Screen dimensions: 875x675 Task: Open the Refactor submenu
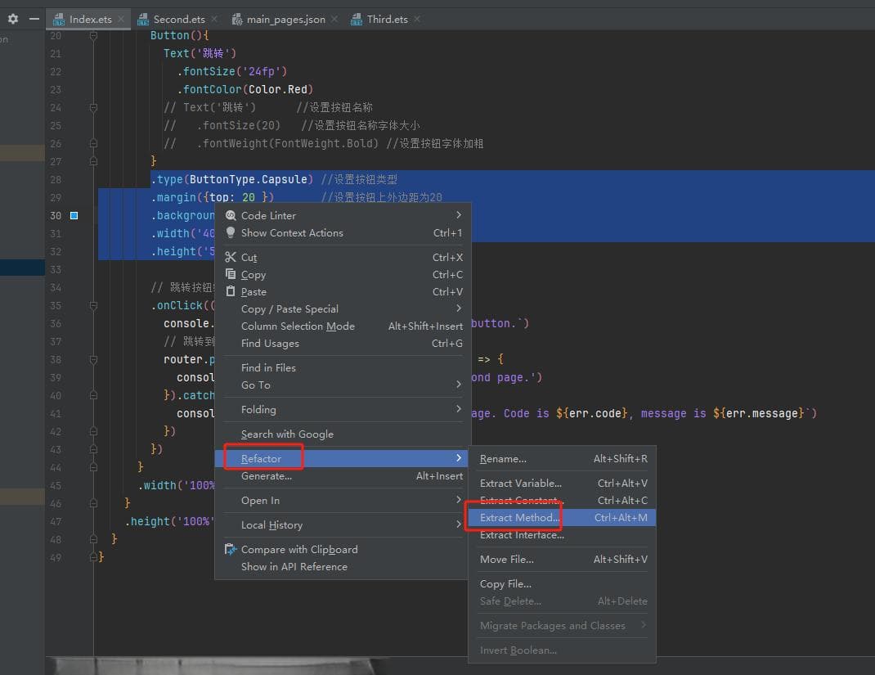(x=341, y=458)
